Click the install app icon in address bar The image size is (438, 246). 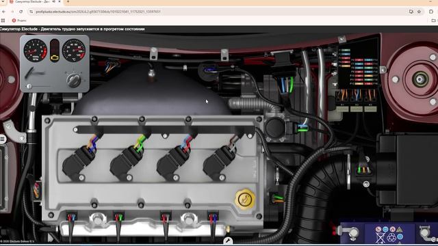pyautogui.click(x=411, y=12)
